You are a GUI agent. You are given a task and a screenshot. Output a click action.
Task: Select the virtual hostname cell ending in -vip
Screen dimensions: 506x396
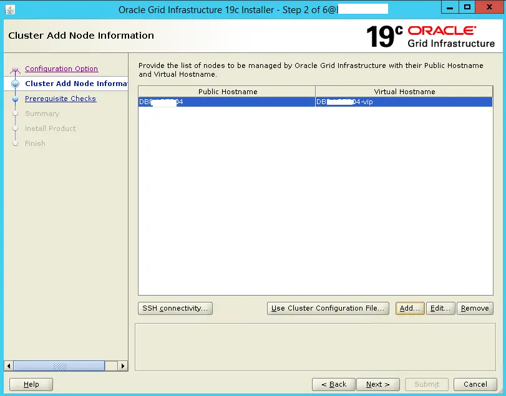click(404, 102)
